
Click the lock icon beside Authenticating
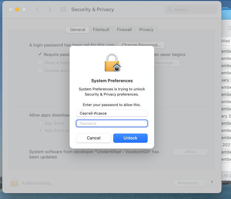(x=14, y=182)
